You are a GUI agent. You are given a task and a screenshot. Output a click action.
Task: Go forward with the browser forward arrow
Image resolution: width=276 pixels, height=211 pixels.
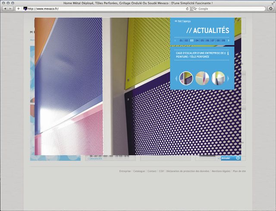pos(10,9)
